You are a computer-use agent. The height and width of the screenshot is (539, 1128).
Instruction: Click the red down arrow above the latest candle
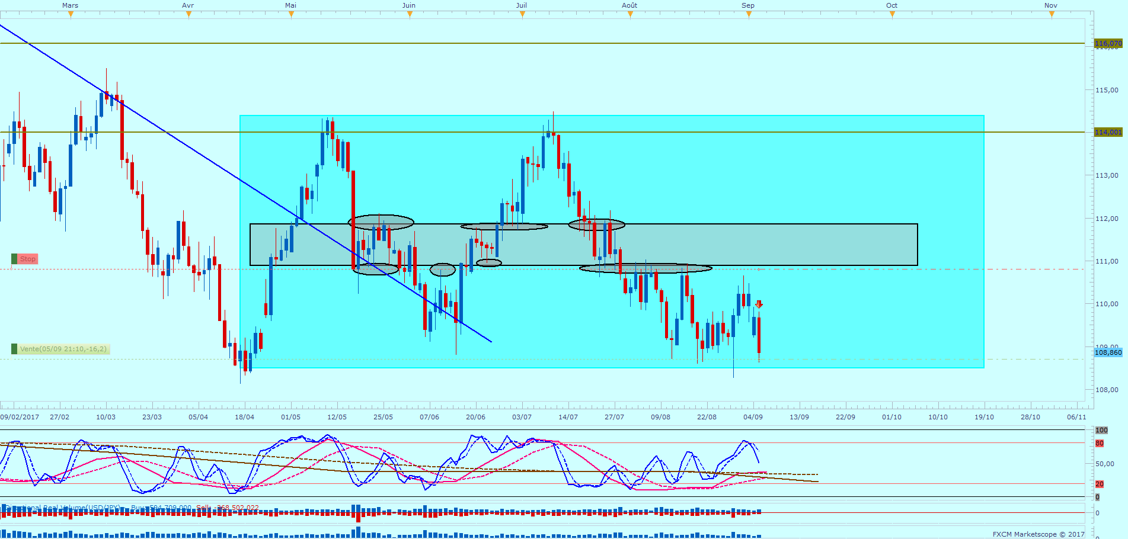click(x=759, y=304)
